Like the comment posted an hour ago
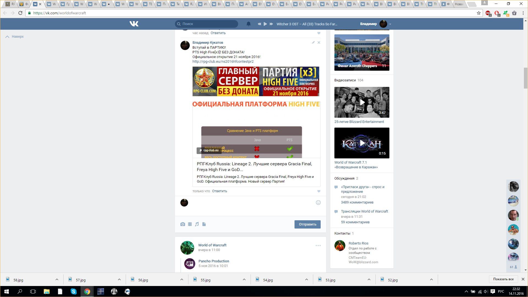 (319, 33)
